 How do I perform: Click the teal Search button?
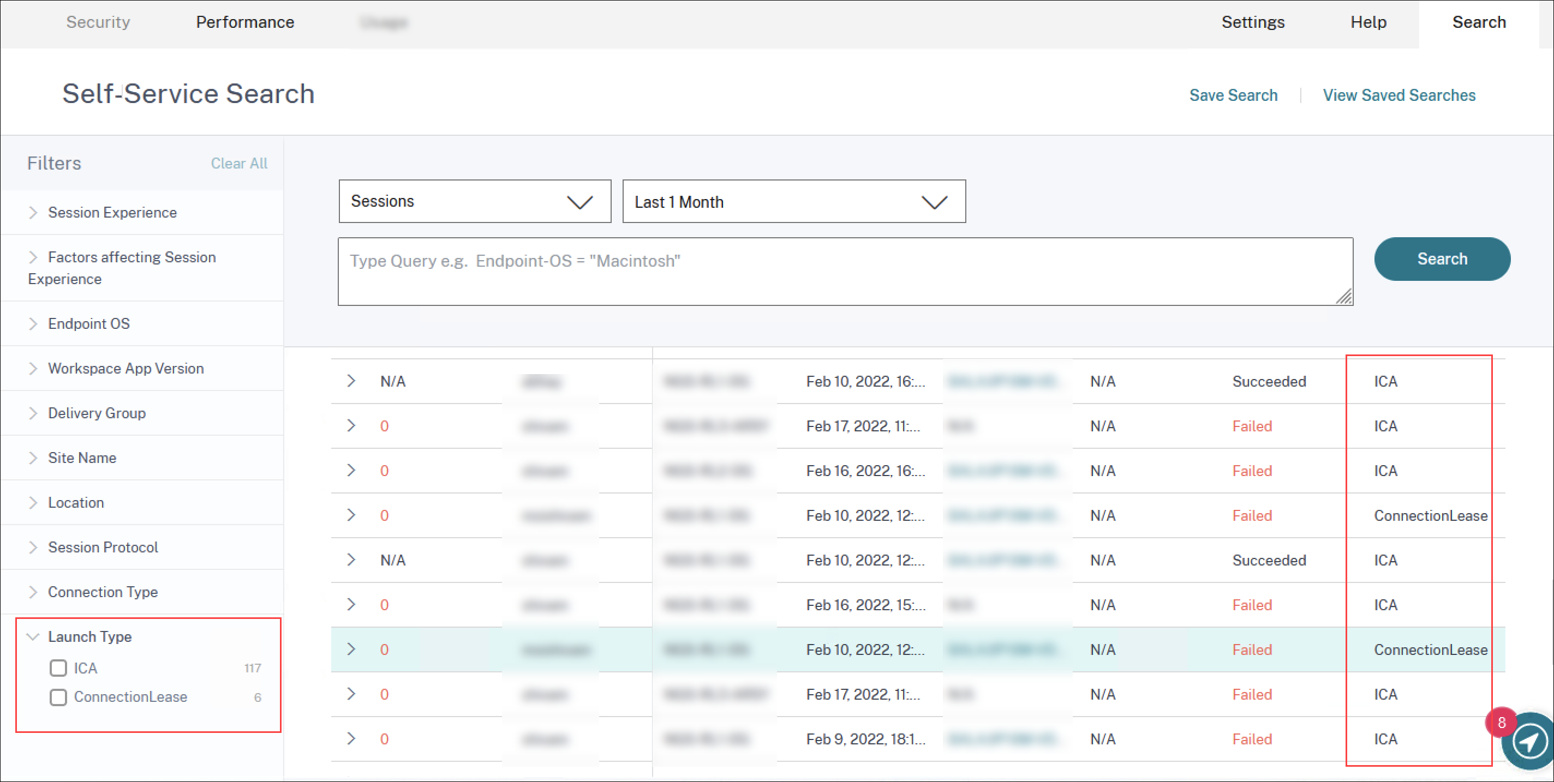point(1442,258)
